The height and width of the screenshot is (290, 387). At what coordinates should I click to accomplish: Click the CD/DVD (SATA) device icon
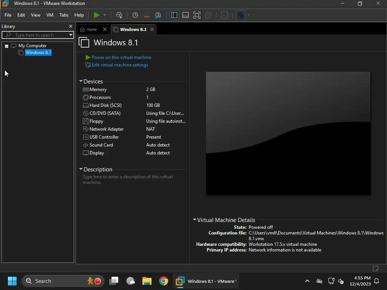pos(86,113)
